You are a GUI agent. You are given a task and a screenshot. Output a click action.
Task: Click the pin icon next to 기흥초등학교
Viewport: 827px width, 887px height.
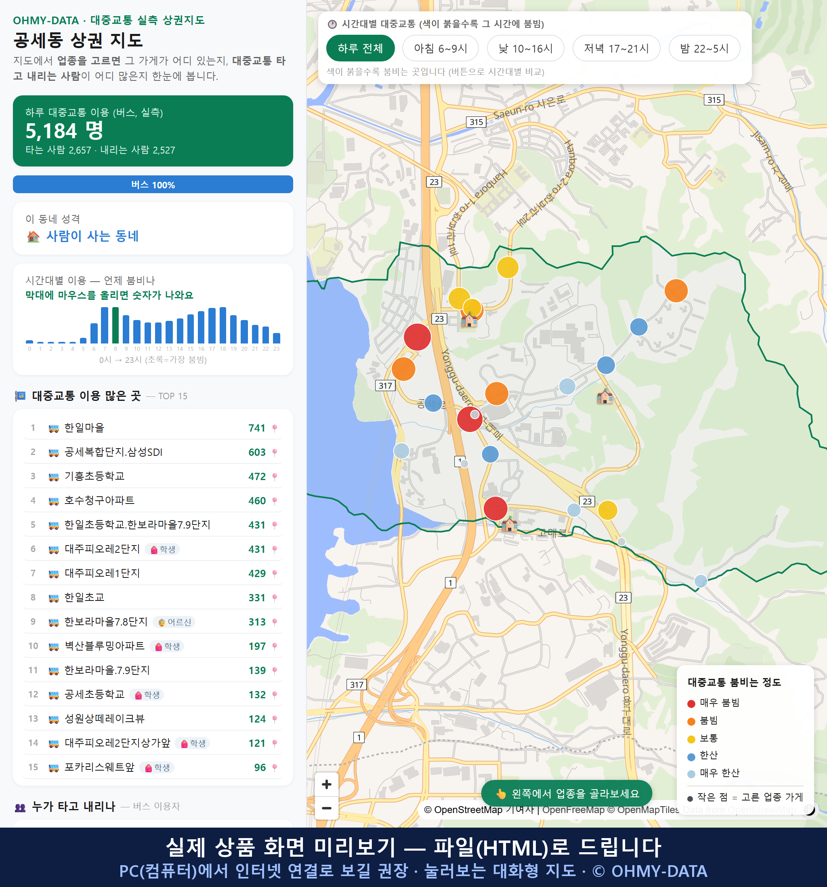click(275, 476)
